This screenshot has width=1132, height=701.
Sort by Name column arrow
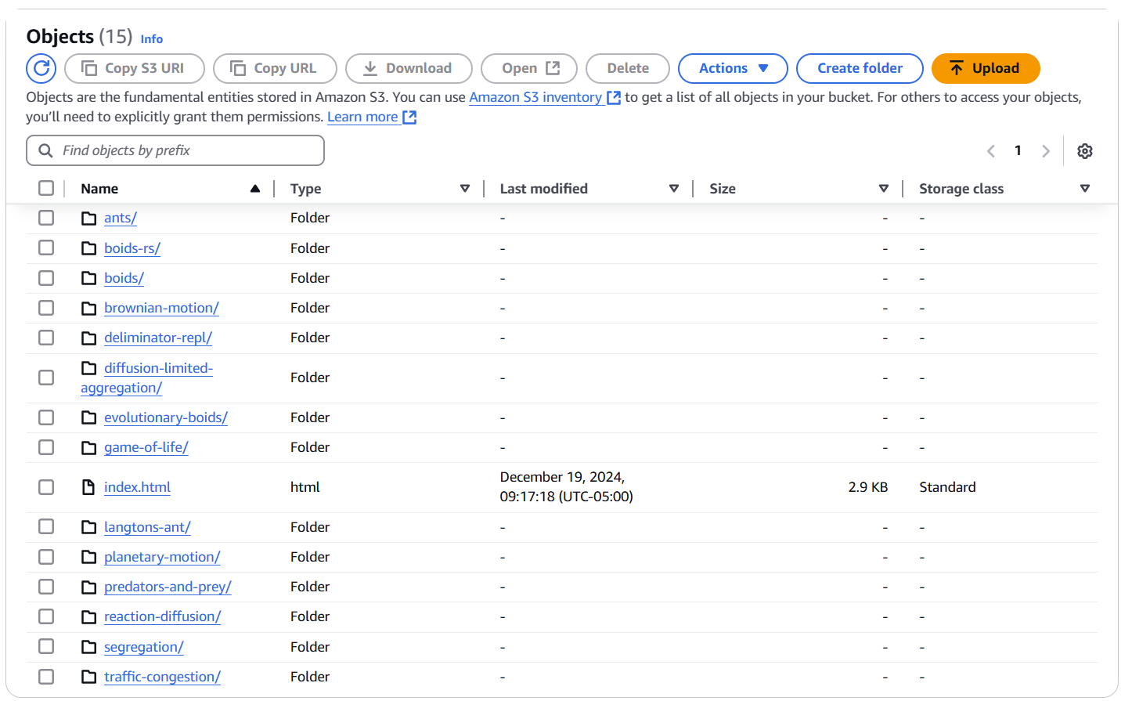point(255,189)
